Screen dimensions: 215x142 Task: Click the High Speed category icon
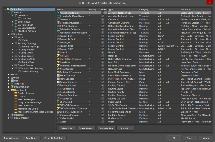tap(12, 90)
